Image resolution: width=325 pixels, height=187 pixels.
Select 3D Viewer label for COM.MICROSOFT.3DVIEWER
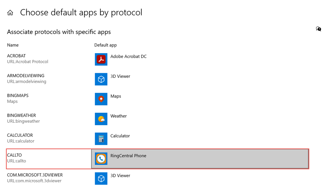coord(120,176)
